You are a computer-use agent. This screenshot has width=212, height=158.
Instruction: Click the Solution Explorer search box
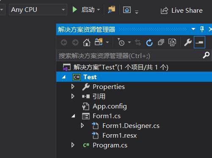point(130,55)
